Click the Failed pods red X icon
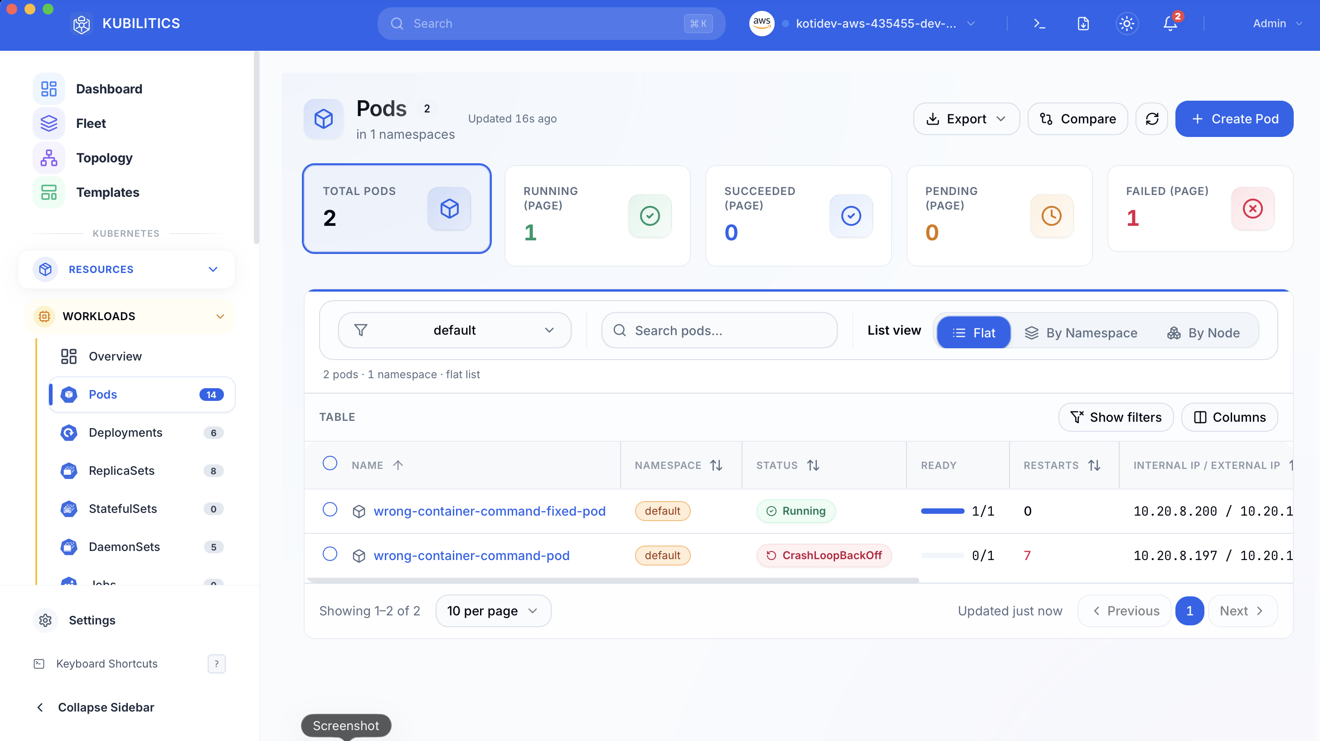Screen dimensions: 1320x741 [1252, 209]
